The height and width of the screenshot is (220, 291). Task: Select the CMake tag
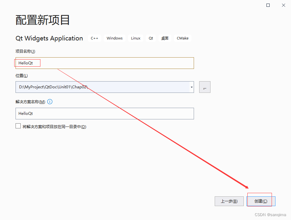click(183, 38)
